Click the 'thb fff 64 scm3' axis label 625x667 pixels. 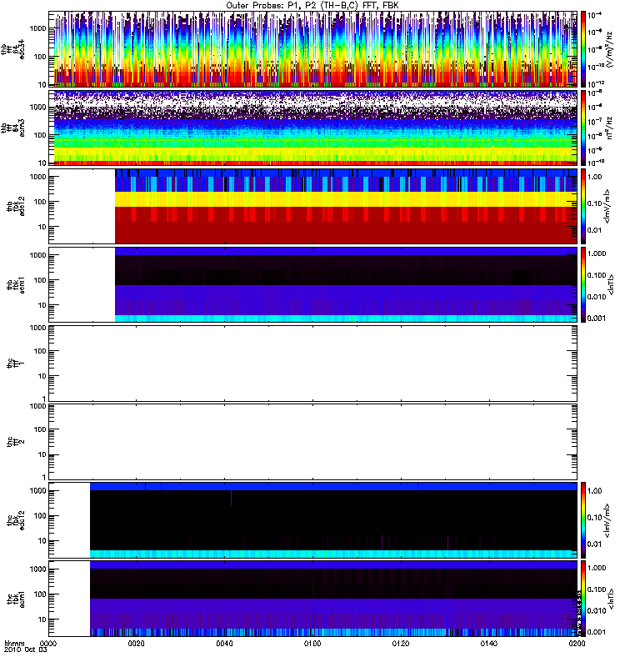[x=12, y=128]
